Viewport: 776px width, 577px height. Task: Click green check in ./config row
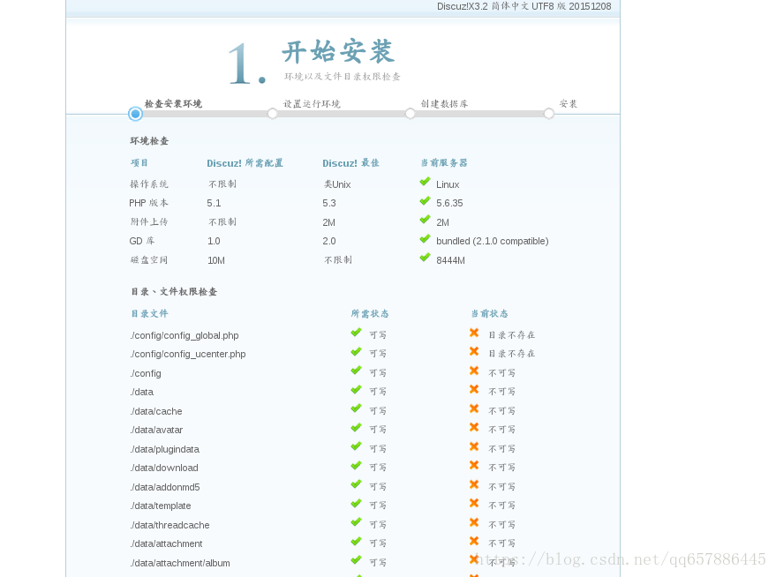(357, 371)
